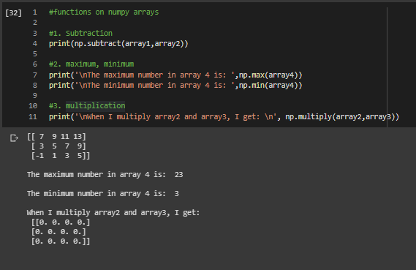Click output row '[ 3 5 7 9]'
Viewport: 416px width, 270px height.
58,146
